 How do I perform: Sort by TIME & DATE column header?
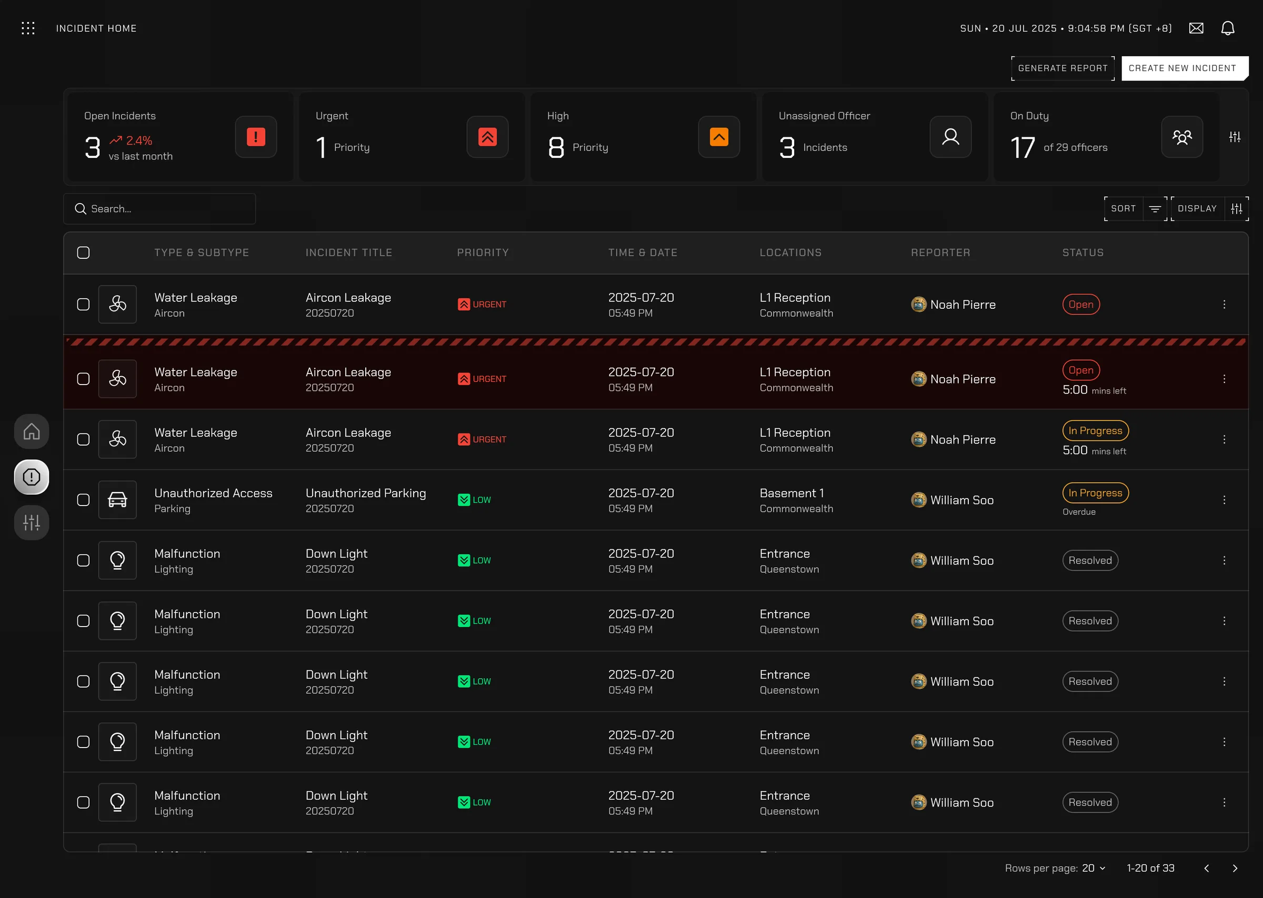(643, 253)
